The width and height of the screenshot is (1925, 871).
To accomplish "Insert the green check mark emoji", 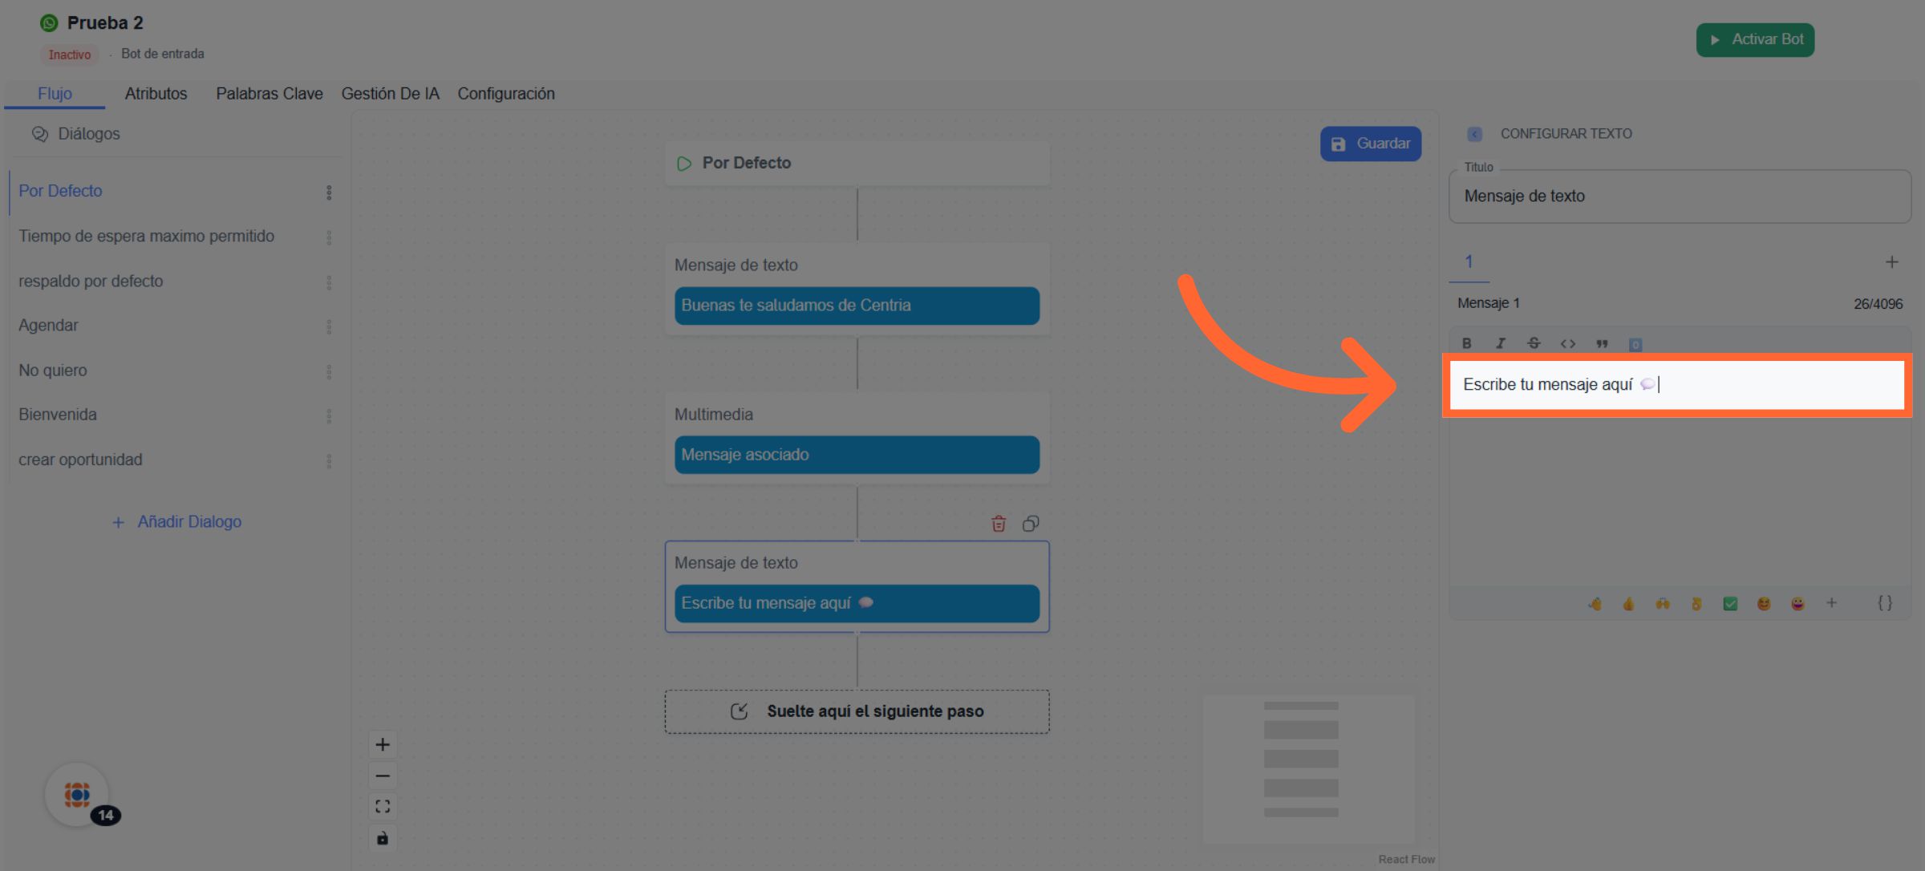I will coord(1730,604).
